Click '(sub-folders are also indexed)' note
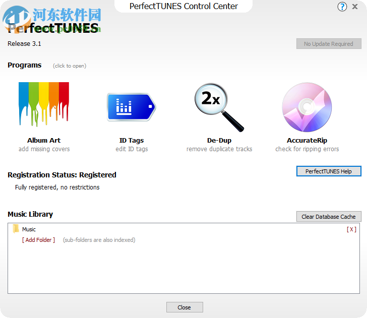The image size is (367, 318). (99, 240)
